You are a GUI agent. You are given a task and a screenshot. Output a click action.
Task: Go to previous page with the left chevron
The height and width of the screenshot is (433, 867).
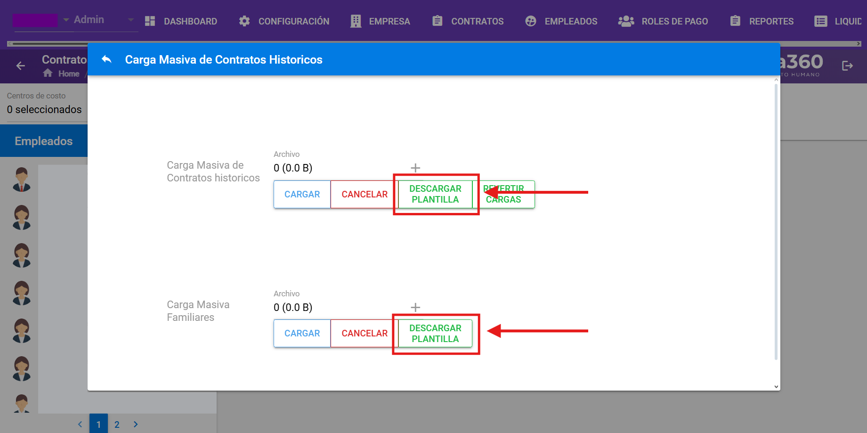pos(80,424)
